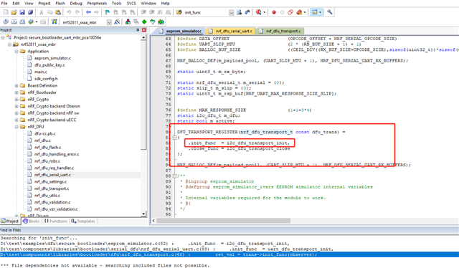Pin the Project panel with the pushpin
This screenshot has height=268, width=459.
pyautogui.click(x=138, y=30)
